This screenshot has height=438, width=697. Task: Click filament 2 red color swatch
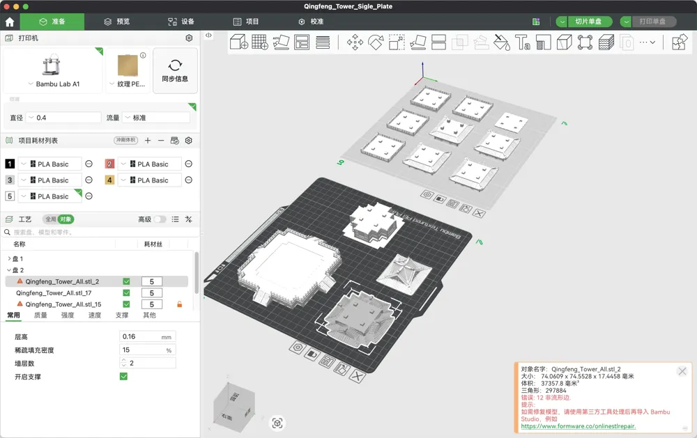click(109, 164)
